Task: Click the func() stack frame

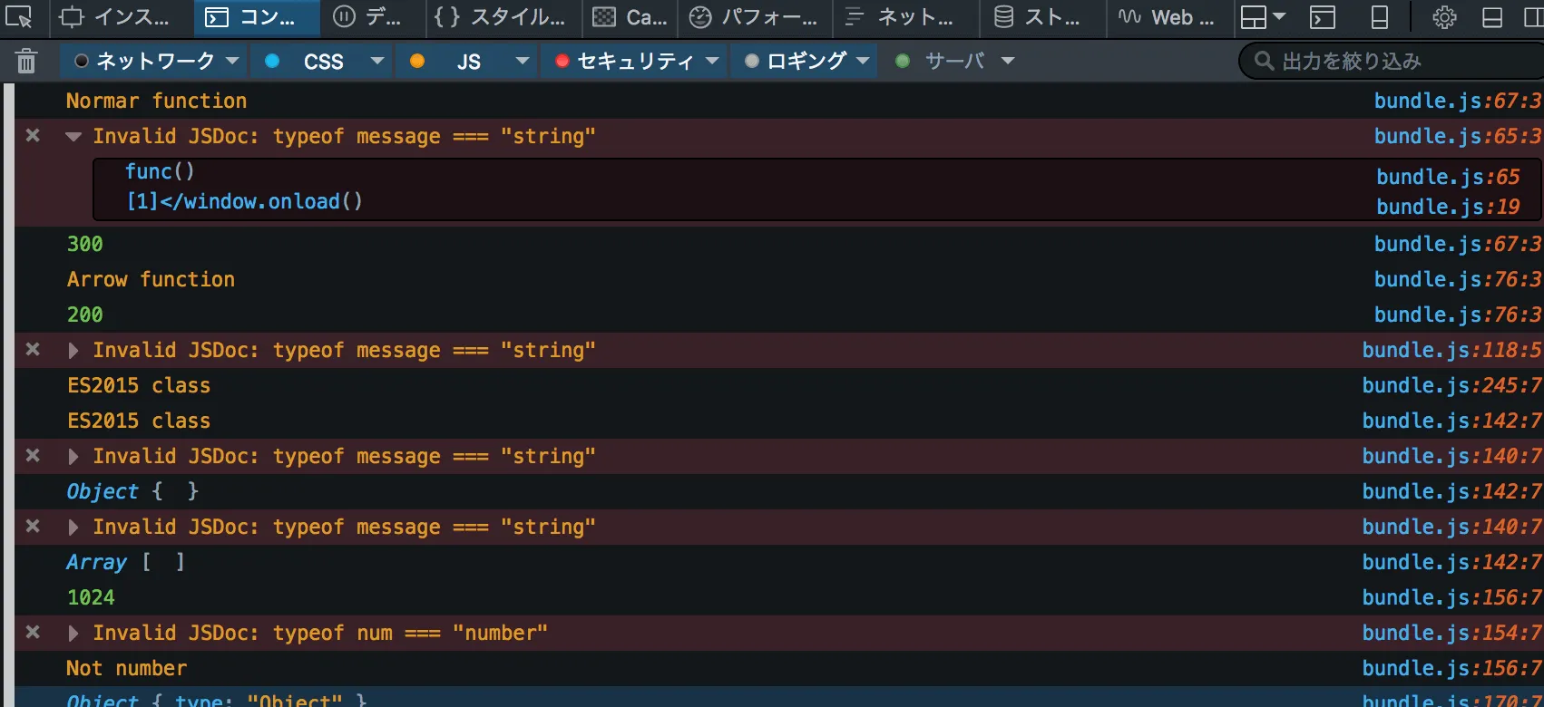Action: point(160,171)
